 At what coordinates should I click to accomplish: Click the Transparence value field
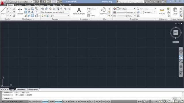[154, 12]
